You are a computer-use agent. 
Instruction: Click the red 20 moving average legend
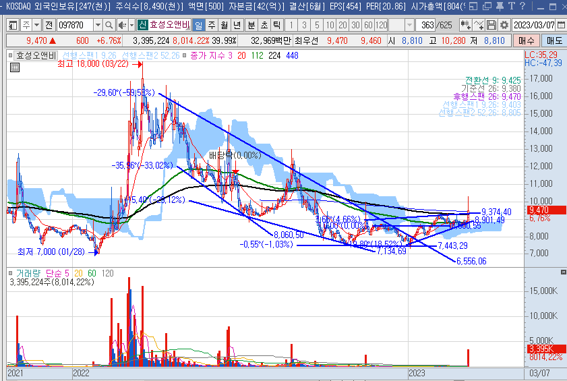tap(241, 56)
